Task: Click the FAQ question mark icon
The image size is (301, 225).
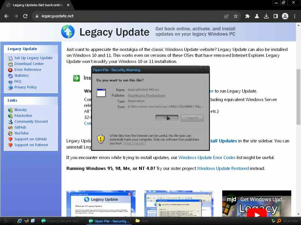Action: [10, 82]
